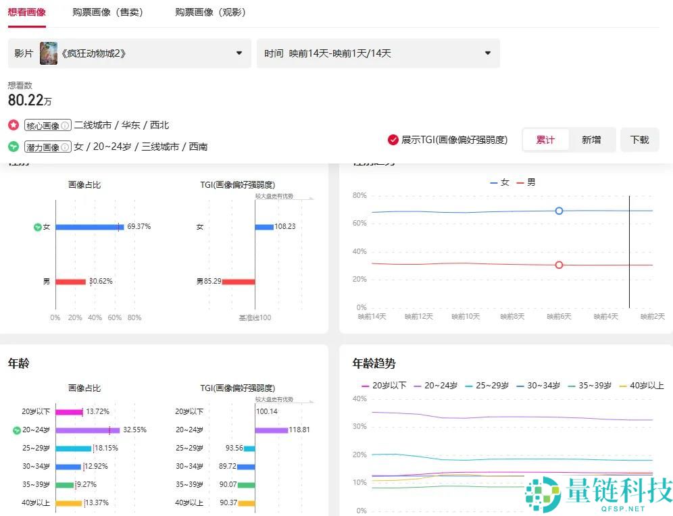Image resolution: width=673 pixels, height=516 pixels.
Task: Click the green marker beside 女 bar
Action: point(39,227)
